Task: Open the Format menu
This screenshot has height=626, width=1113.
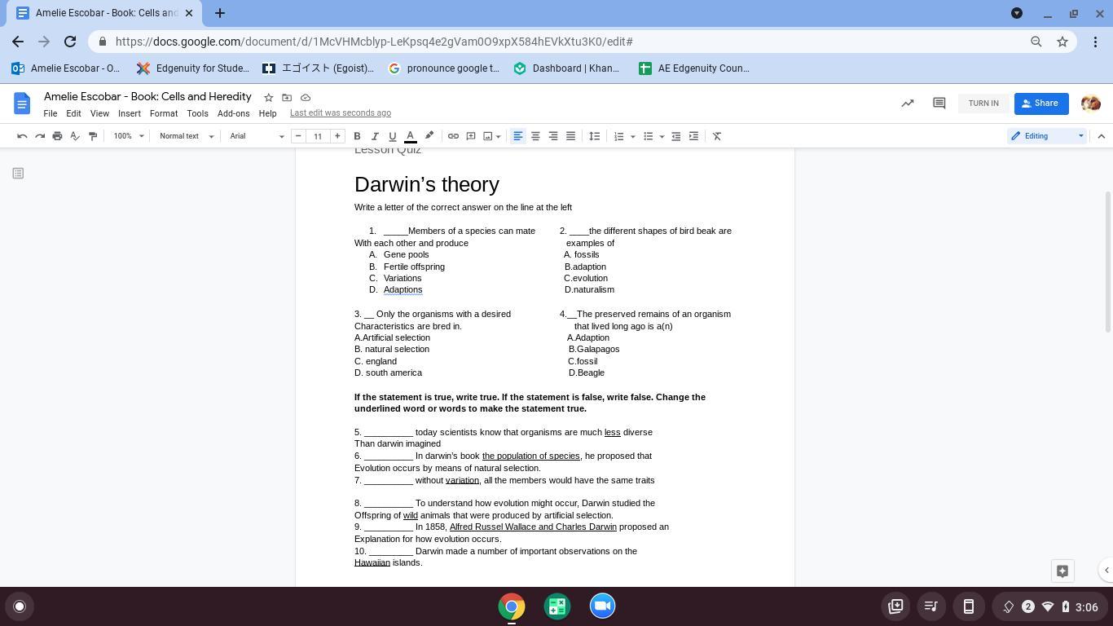Action: [x=163, y=113]
